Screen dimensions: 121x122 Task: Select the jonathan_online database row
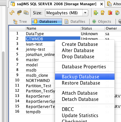[40, 55]
